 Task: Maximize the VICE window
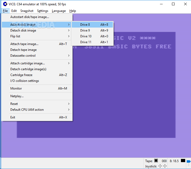pos(173,4)
